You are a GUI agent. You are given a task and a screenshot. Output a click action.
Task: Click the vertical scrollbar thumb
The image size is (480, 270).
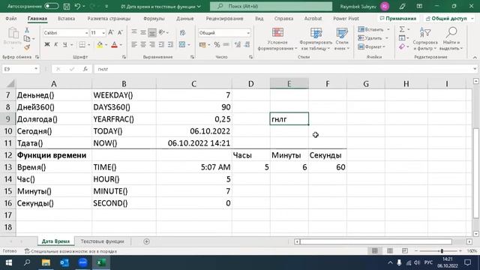click(x=476, y=173)
